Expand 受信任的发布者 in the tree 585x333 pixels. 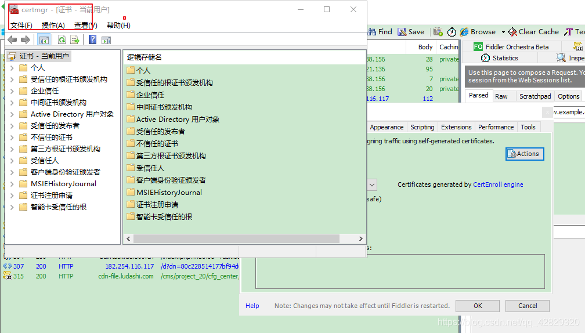coord(12,126)
